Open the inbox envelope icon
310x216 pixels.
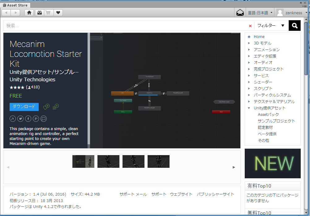click(x=240, y=13)
